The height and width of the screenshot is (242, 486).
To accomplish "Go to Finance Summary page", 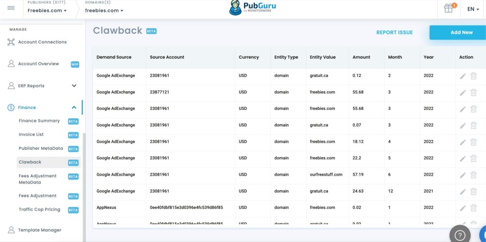I will pos(39,121).
